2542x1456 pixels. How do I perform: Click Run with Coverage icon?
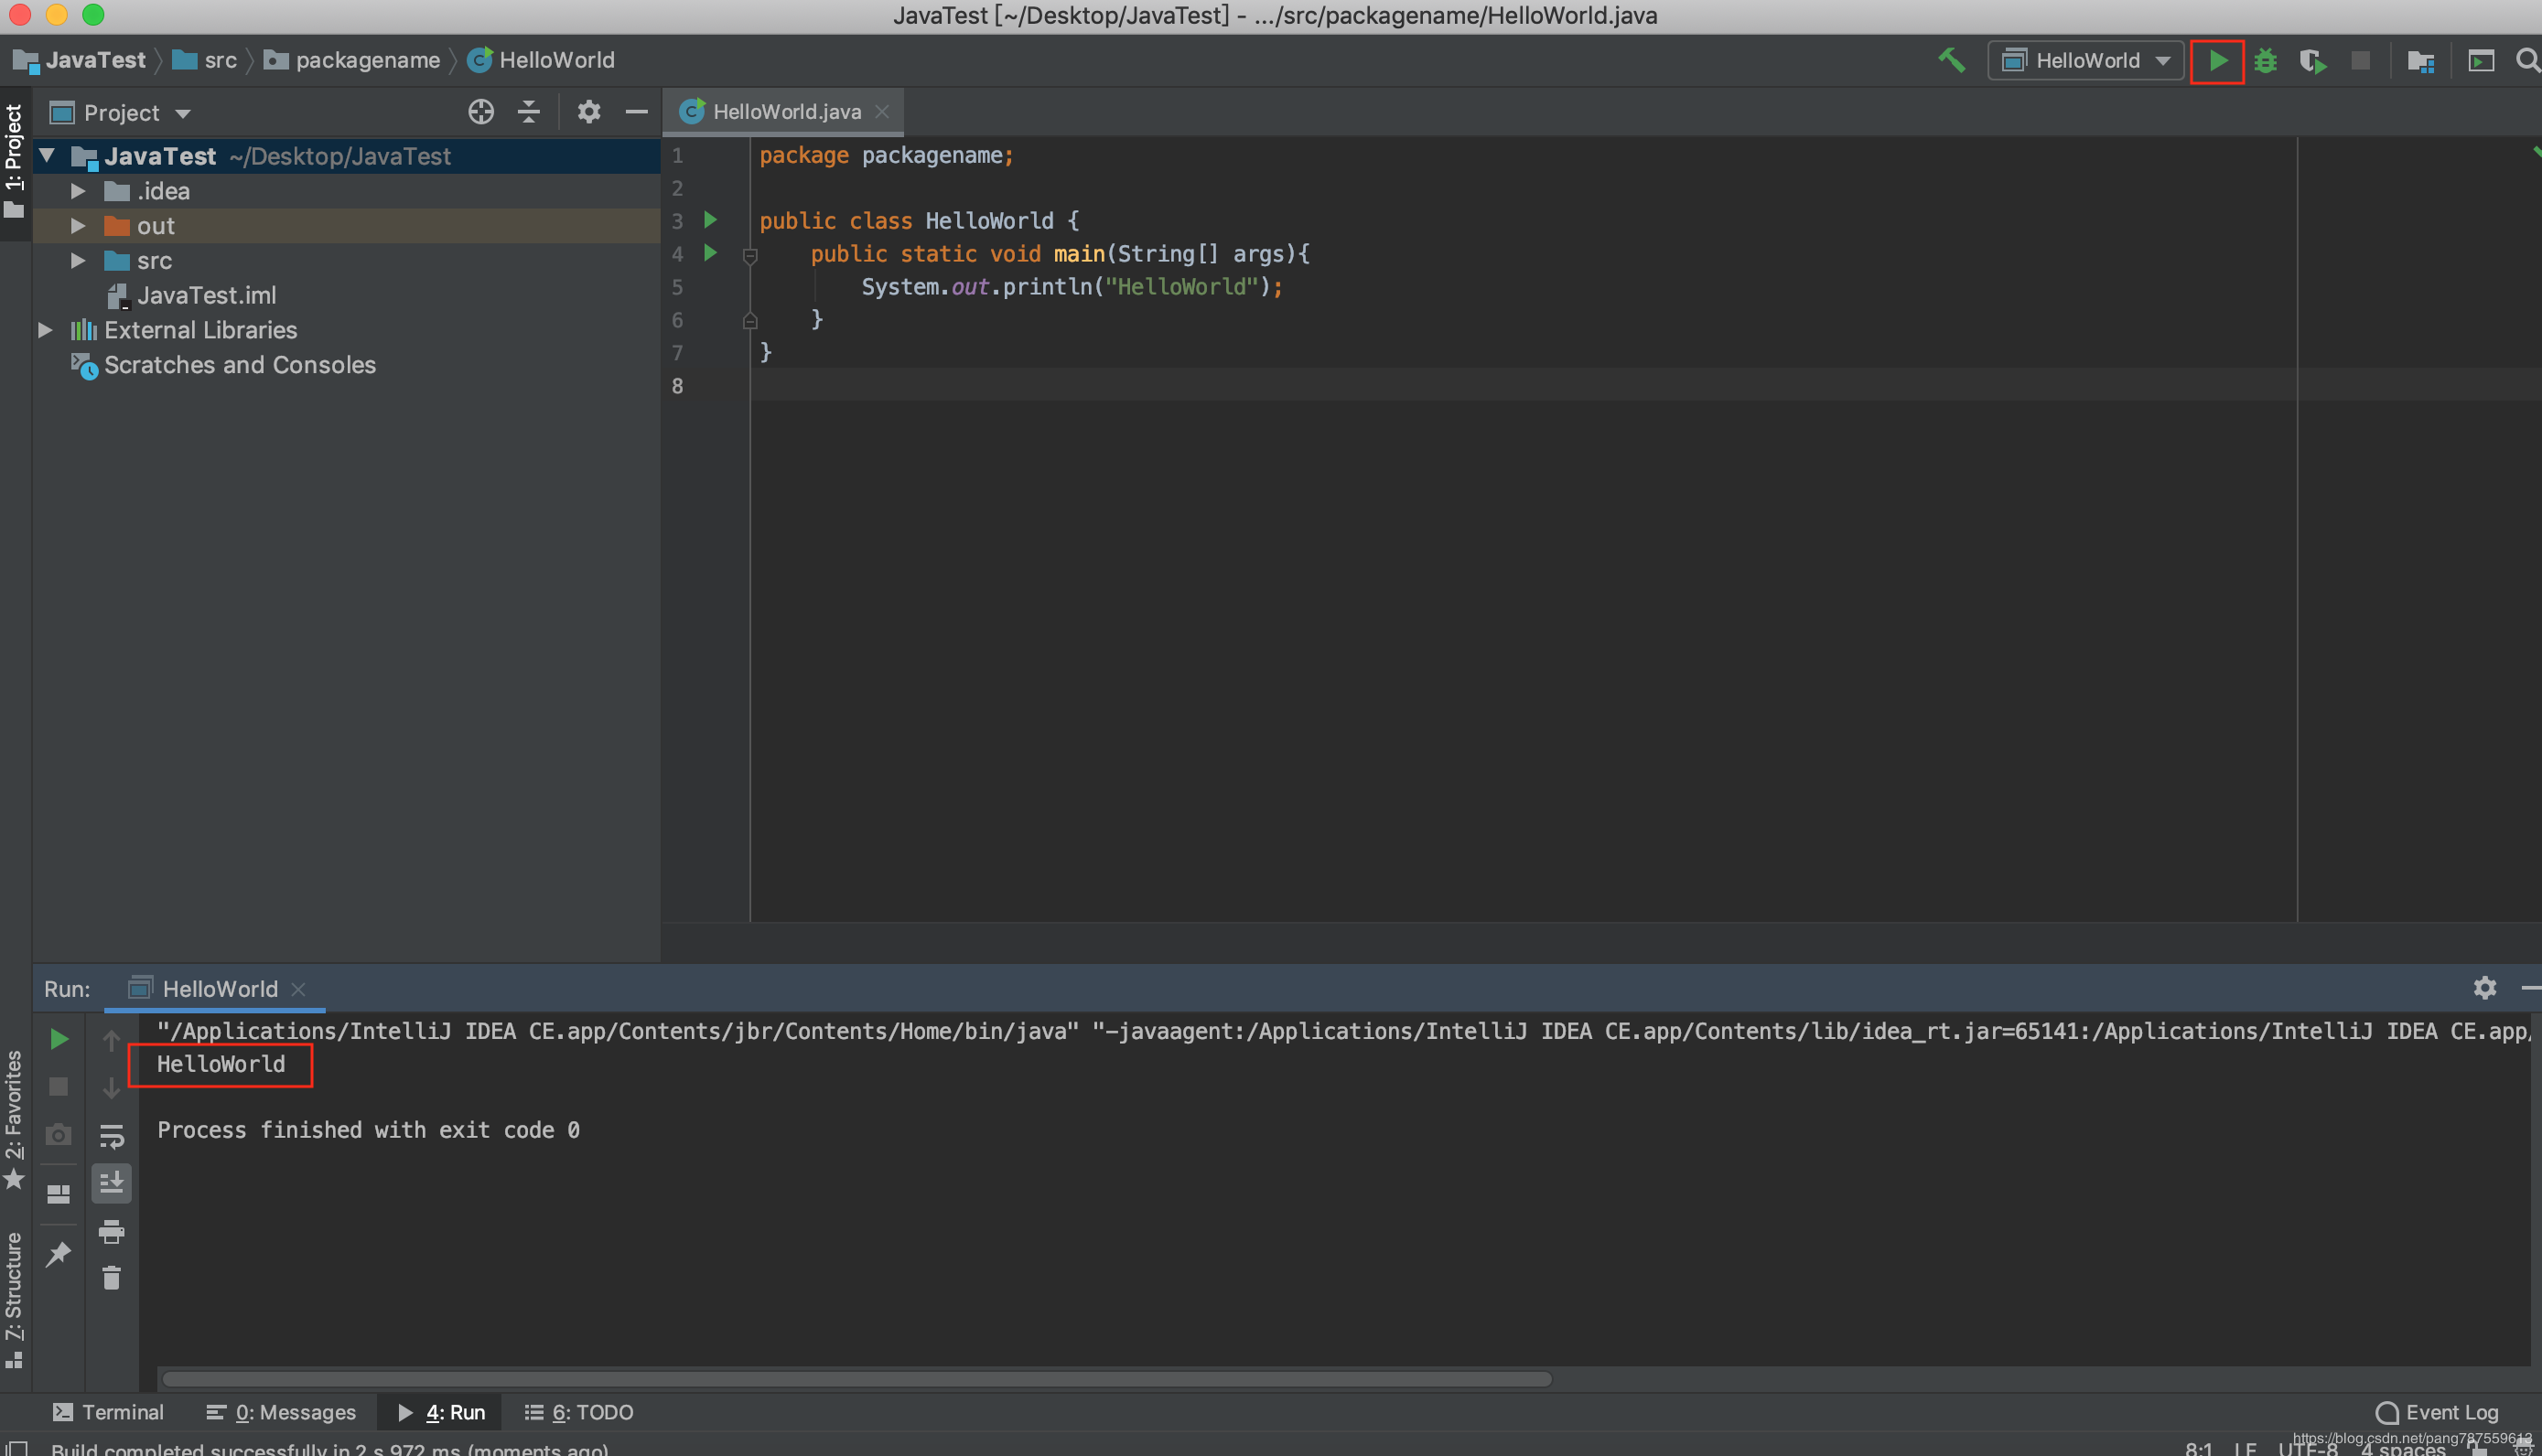[x=2313, y=61]
